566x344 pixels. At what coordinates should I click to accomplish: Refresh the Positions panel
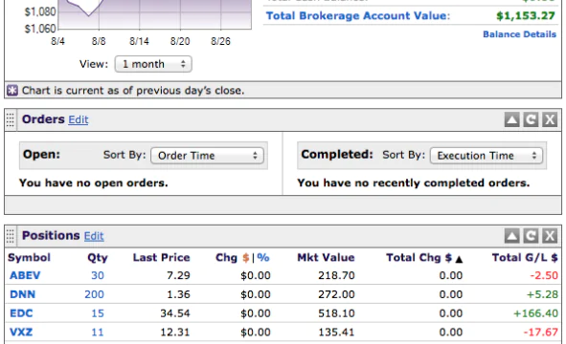(x=531, y=236)
